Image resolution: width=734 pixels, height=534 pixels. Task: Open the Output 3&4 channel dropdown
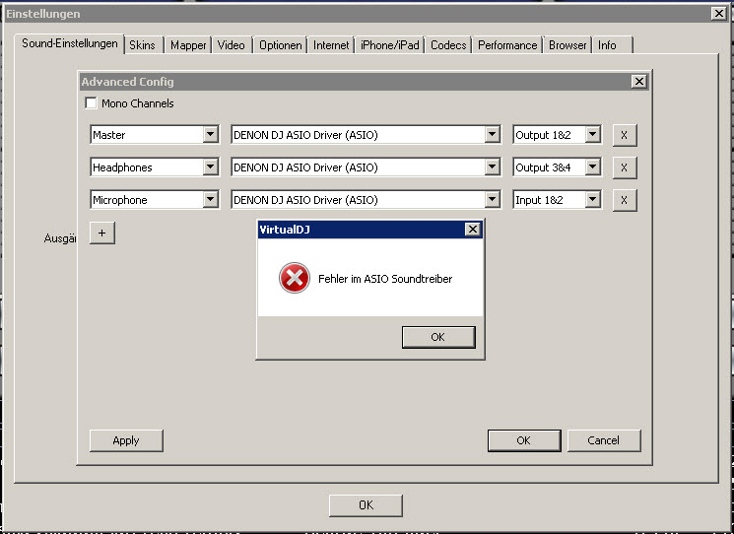[593, 167]
